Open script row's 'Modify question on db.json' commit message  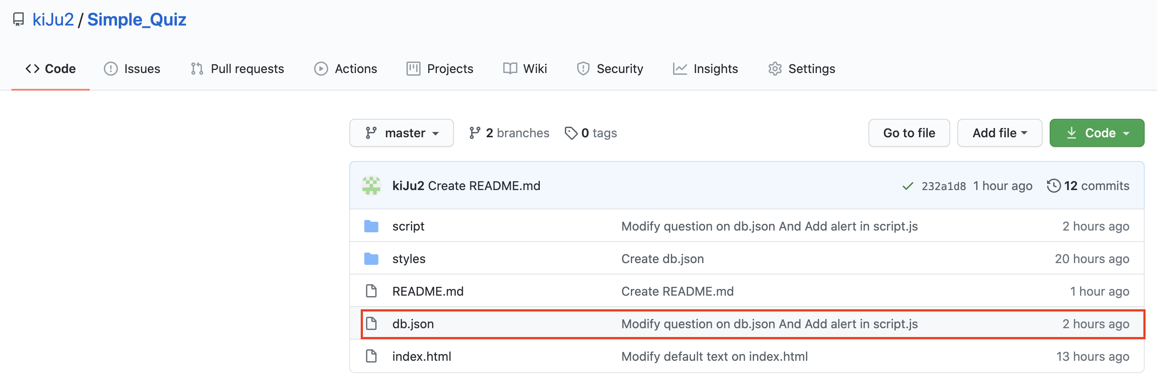point(769,226)
